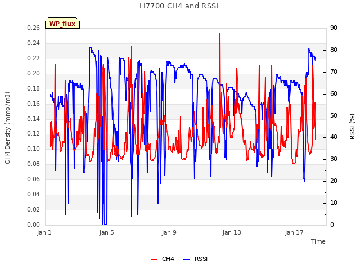Click the 0.26 left axis value
The image size is (360, 270).
click(x=34, y=28)
